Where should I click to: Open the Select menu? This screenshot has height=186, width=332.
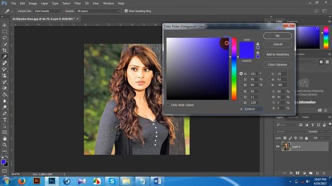(66, 4)
